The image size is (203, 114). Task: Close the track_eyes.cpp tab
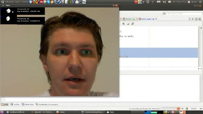[156, 19]
